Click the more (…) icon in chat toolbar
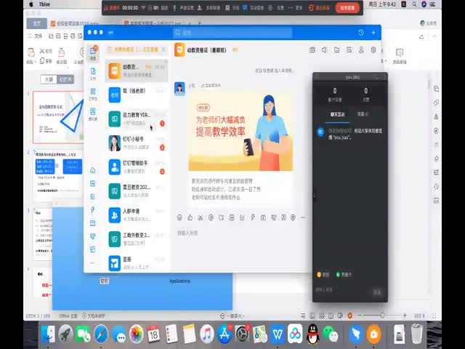Screen dimensions: 465x349 pyautogui.click(x=303, y=217)
